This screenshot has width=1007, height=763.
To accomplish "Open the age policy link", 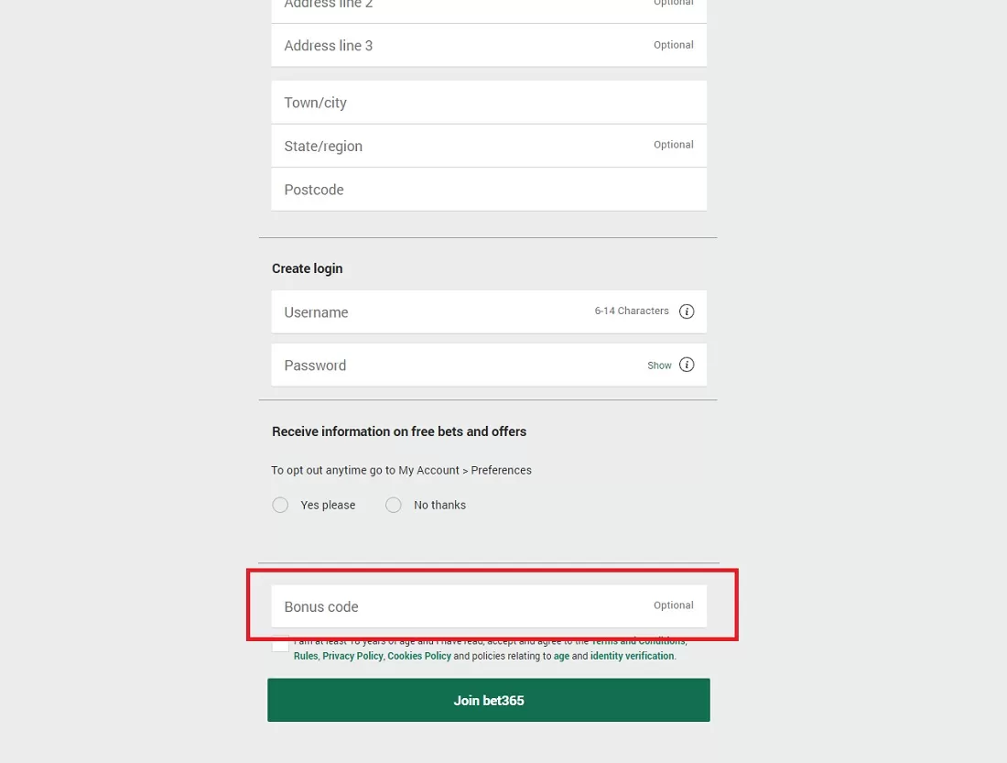I will pyautogui.click(x=561, y=656).
